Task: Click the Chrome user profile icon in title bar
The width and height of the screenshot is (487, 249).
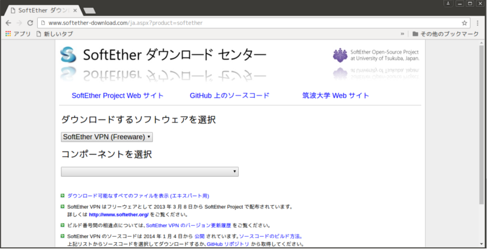Action: click(x=448, y=4)
